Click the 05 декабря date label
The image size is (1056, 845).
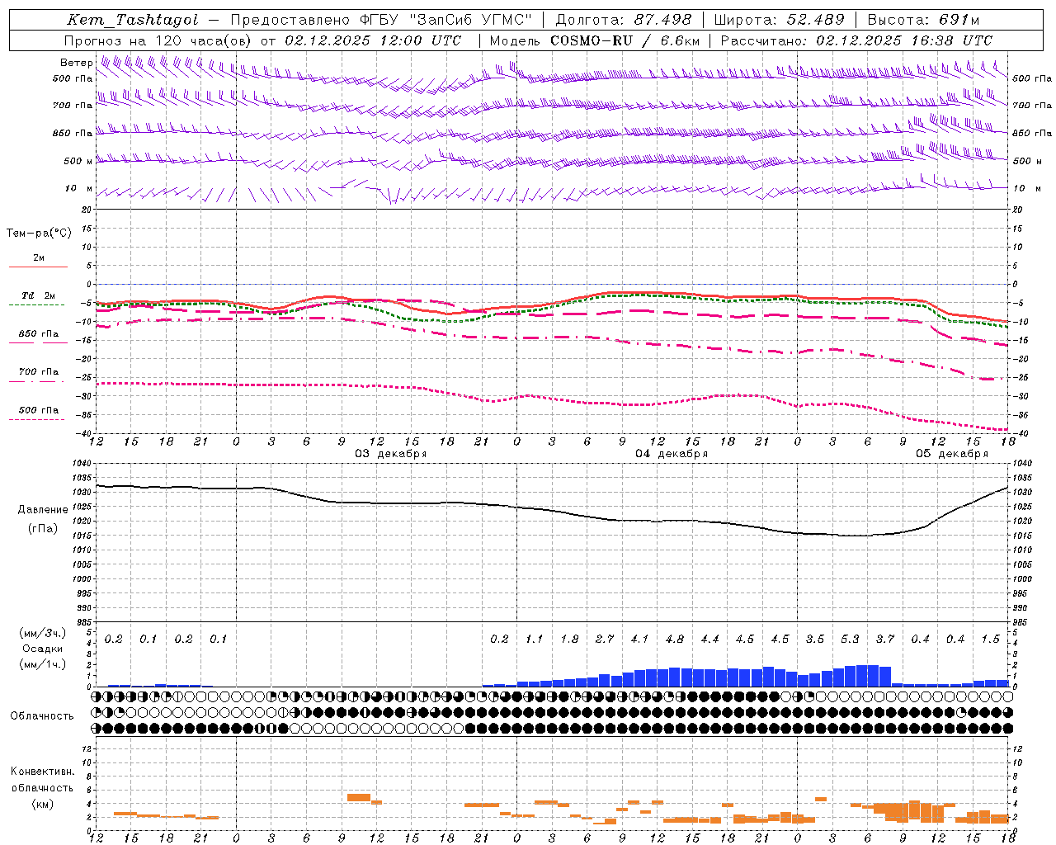[x=952, y=454]
